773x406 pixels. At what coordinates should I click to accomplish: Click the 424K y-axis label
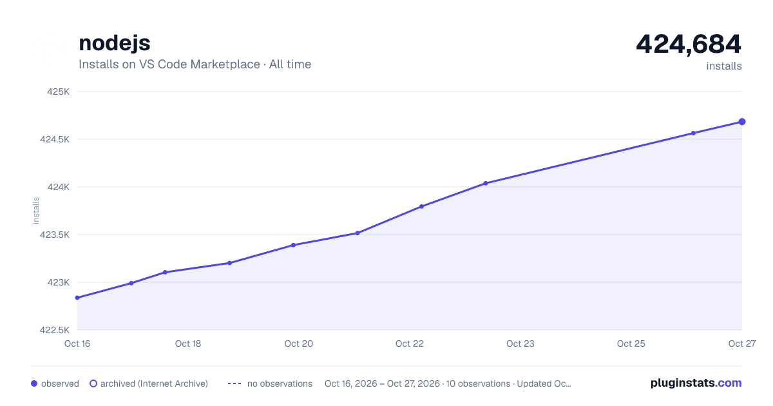point(59,187)
